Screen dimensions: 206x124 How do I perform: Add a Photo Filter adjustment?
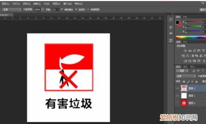pyautogui.click(x=196, y=56)
